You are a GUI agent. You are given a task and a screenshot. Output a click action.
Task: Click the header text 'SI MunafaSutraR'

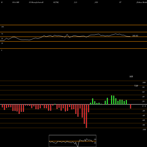[36, 2]
